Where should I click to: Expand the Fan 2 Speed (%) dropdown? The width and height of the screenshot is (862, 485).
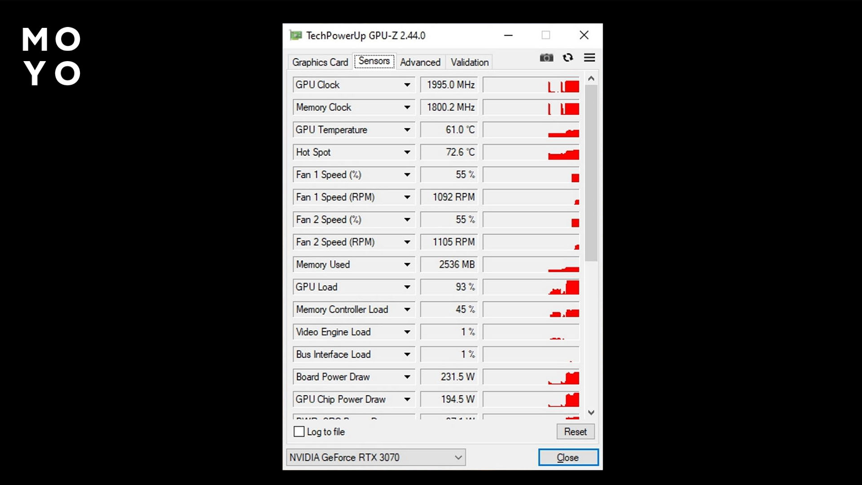(407, 220)
